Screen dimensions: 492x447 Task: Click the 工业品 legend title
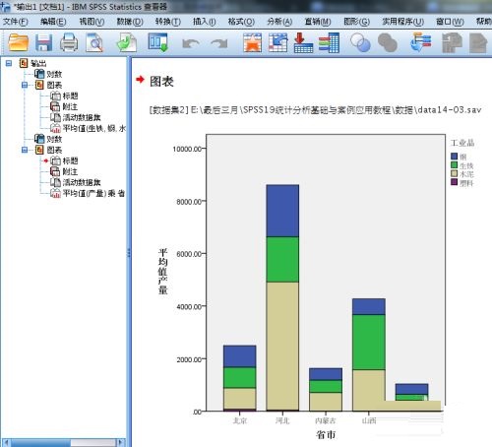click(x=462, y=143)
